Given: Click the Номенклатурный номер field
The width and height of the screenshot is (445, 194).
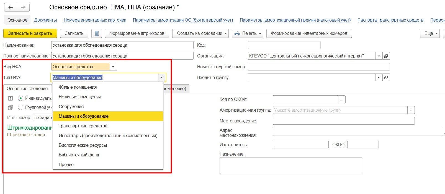Looking at the screenshot, I should (x=319, y=67).
